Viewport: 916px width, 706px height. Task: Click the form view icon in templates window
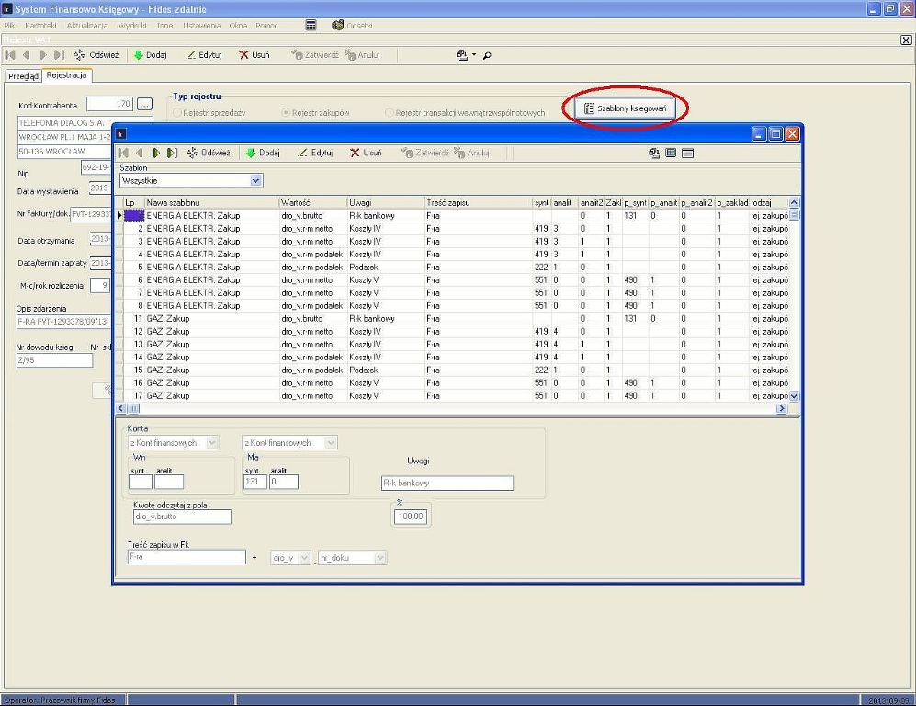pos(687,154)
